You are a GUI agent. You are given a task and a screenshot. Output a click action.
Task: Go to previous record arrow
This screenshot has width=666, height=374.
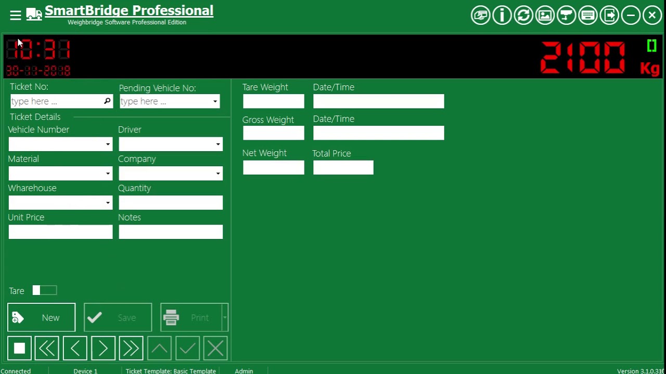(75, 349)
